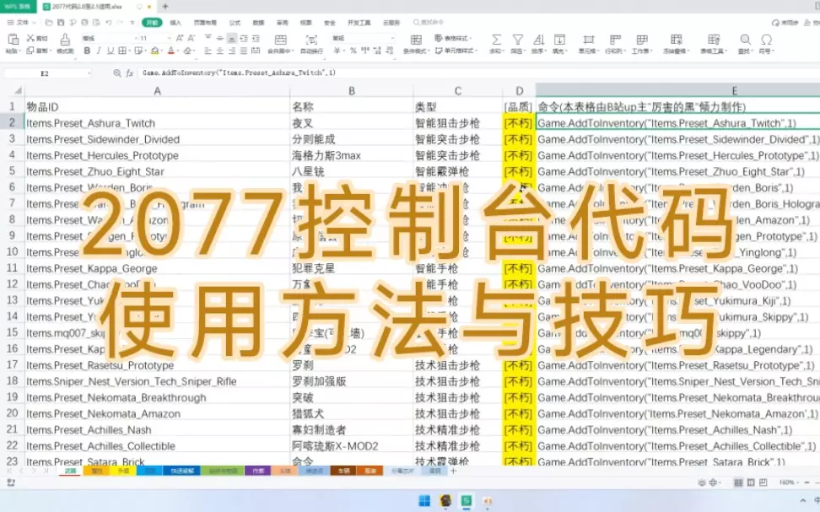The height and width of the screenshot is (512, 820).
Task: Click the Cut (剪切) scissors icon
Action: pyautogui.click(x=31, y=38)
